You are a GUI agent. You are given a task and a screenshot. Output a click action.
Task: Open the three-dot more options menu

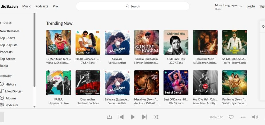click(x=243, y=117)
